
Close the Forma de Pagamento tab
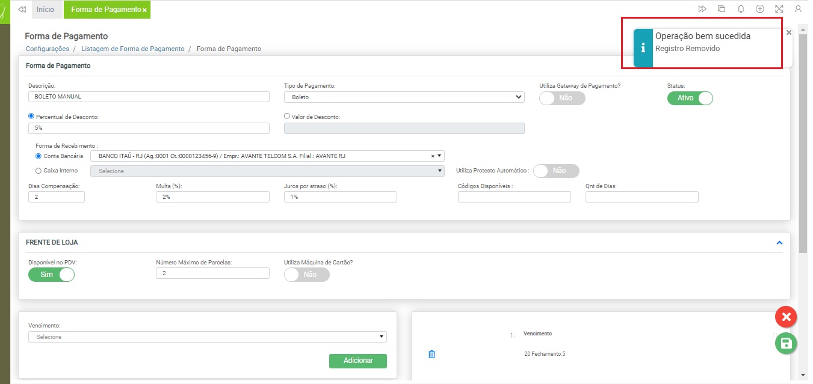(x=144, y=10)
